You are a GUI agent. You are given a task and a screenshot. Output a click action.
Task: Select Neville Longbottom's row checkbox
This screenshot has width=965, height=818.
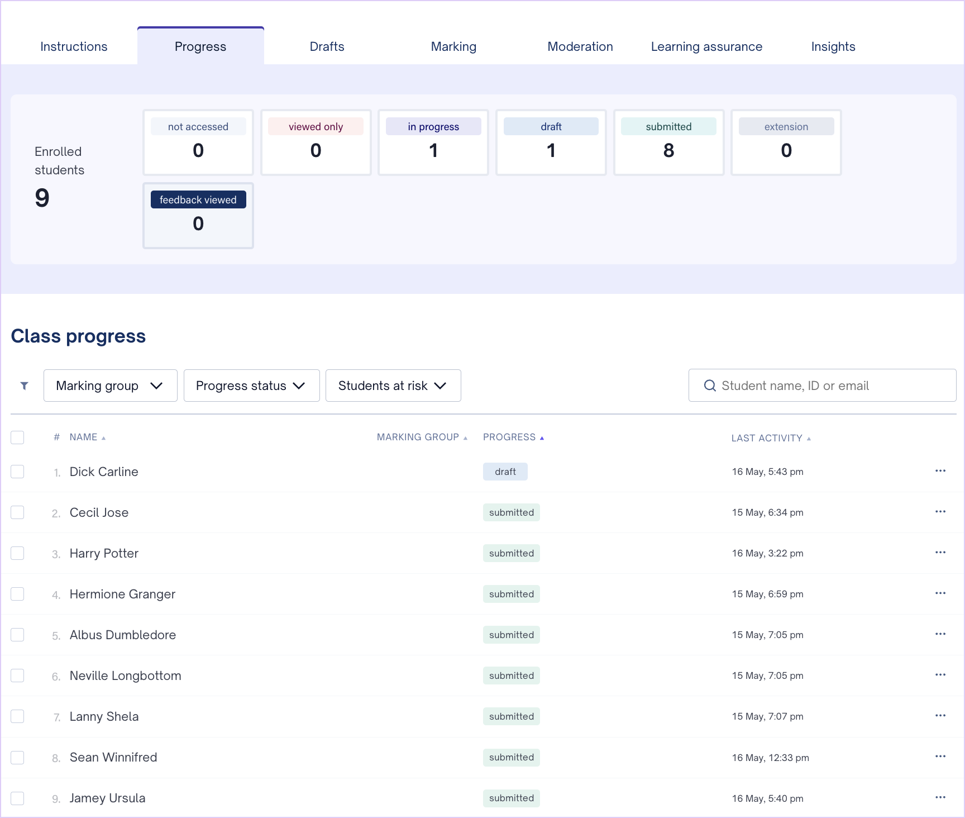[18, 676]
